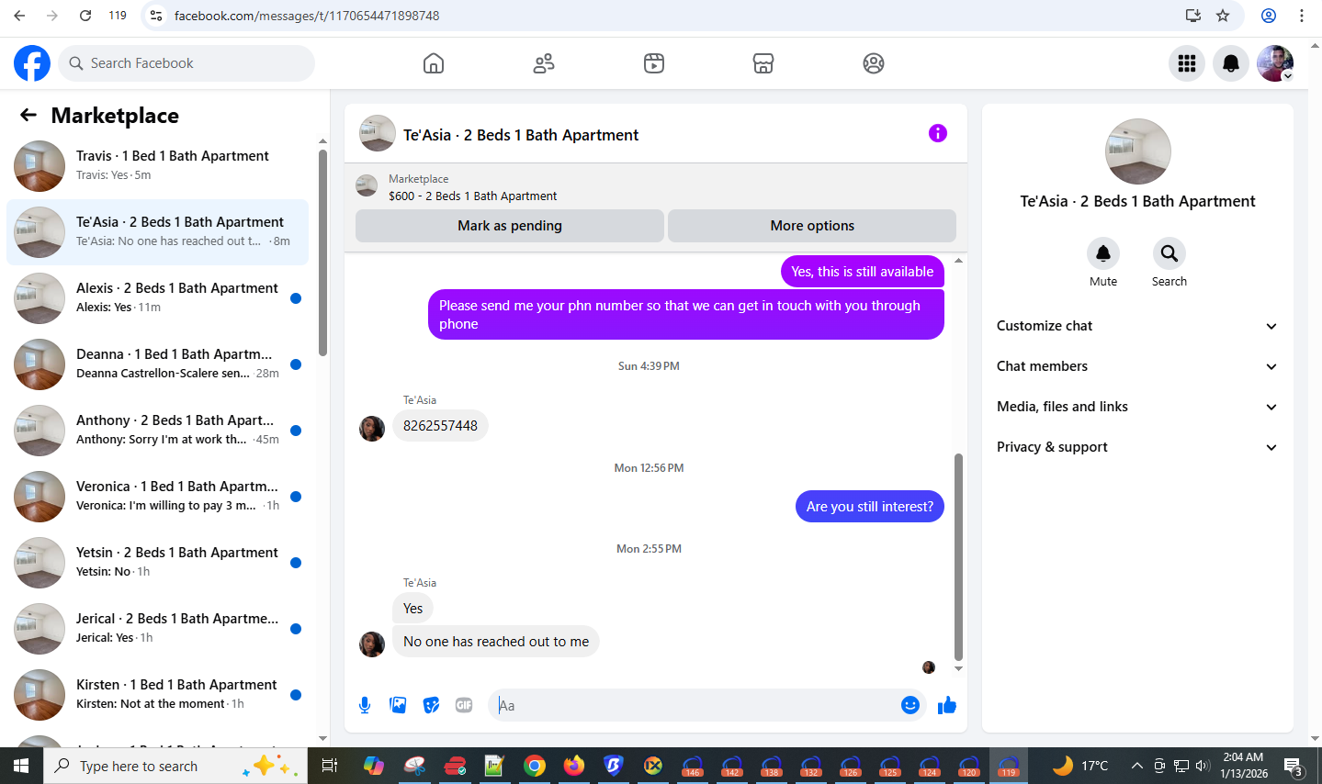The height and width of the screenshot is (784, 1322).
Task: Click More options button
Action: [812, 226]
